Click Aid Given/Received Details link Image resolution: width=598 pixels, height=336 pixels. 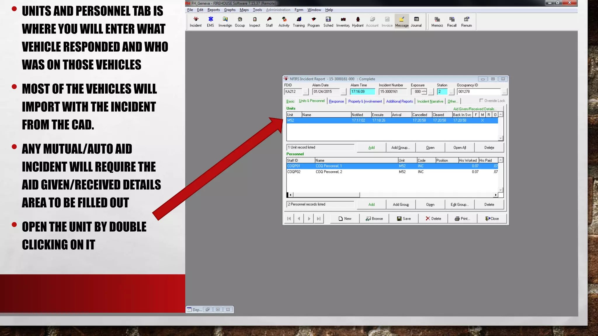point(474,109)
